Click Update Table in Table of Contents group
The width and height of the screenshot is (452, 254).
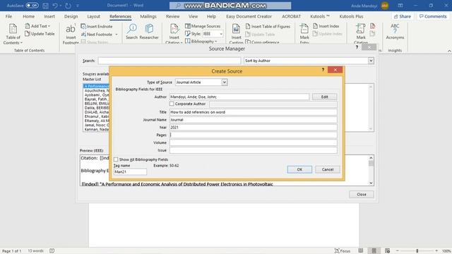40,34
